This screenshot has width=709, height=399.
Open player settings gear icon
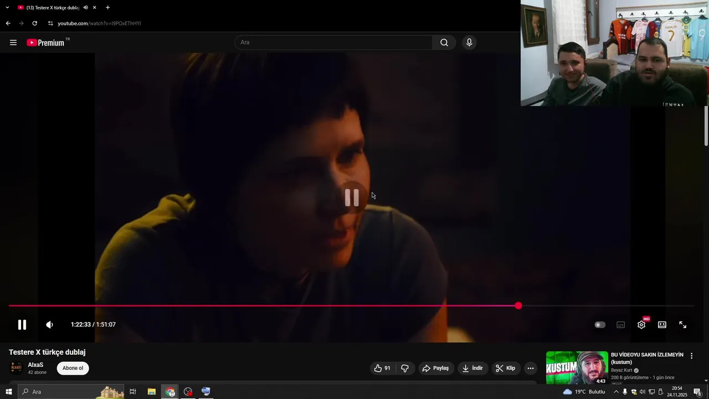[641, 325]
